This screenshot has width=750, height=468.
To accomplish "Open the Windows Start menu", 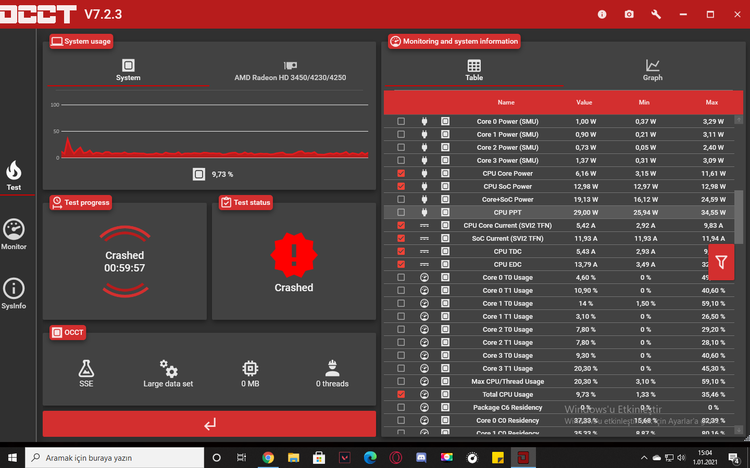I will coord(12,458).
